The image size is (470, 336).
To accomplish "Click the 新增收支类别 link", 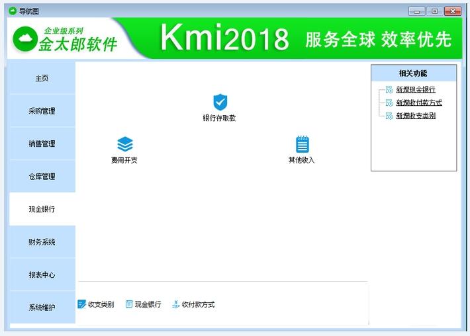I will click(x=416, y=116).
